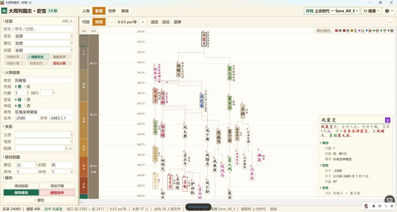Clear the 配偶 field with × button

71,148
